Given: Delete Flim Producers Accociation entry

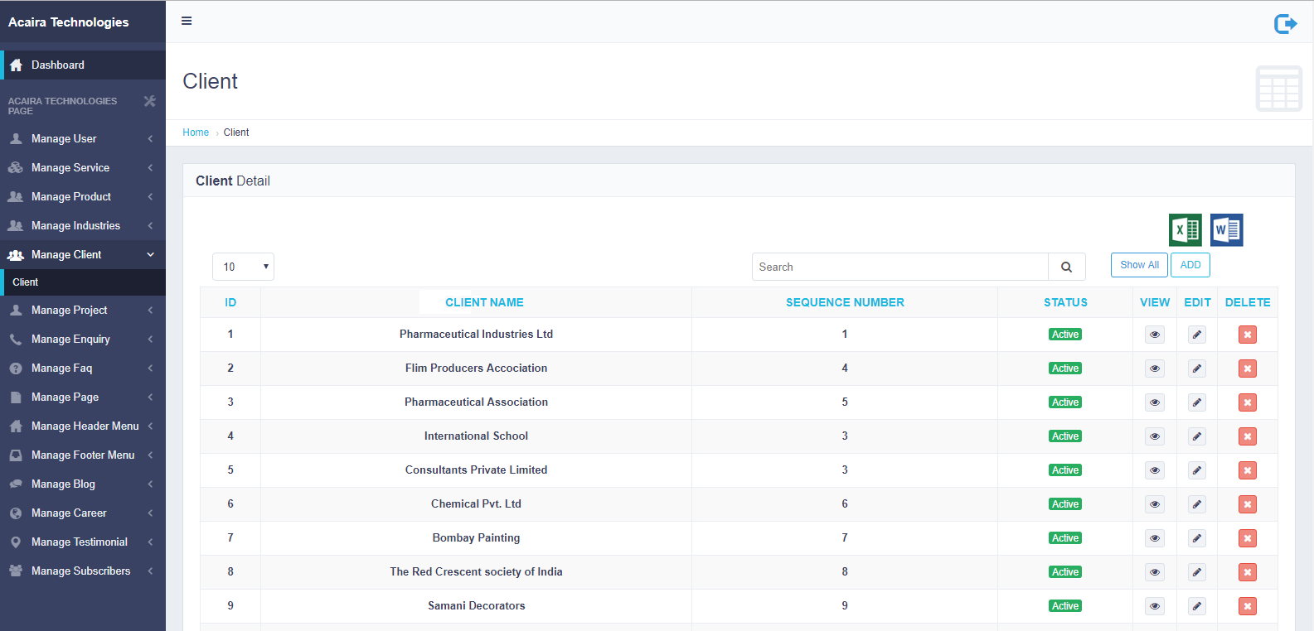Looking at the screenshot, I should click(1247, 368).
